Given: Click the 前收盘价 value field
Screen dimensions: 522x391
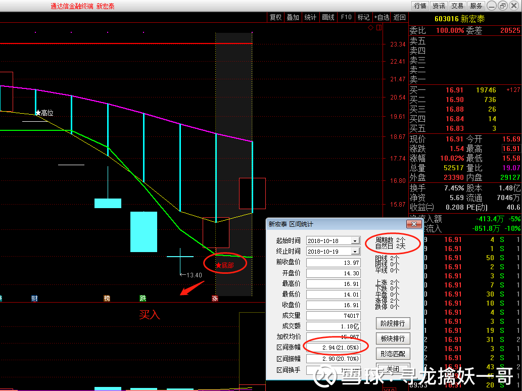Looking at the screenshot, I should (x=333, y=263).
